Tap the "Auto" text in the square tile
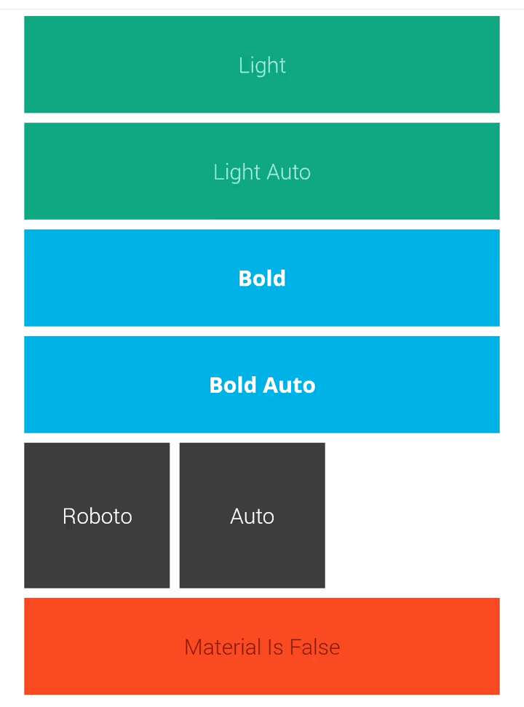Image resolution: width=524 pixels, height=707 pixels. pyautogui.click(x=253, y=516)
